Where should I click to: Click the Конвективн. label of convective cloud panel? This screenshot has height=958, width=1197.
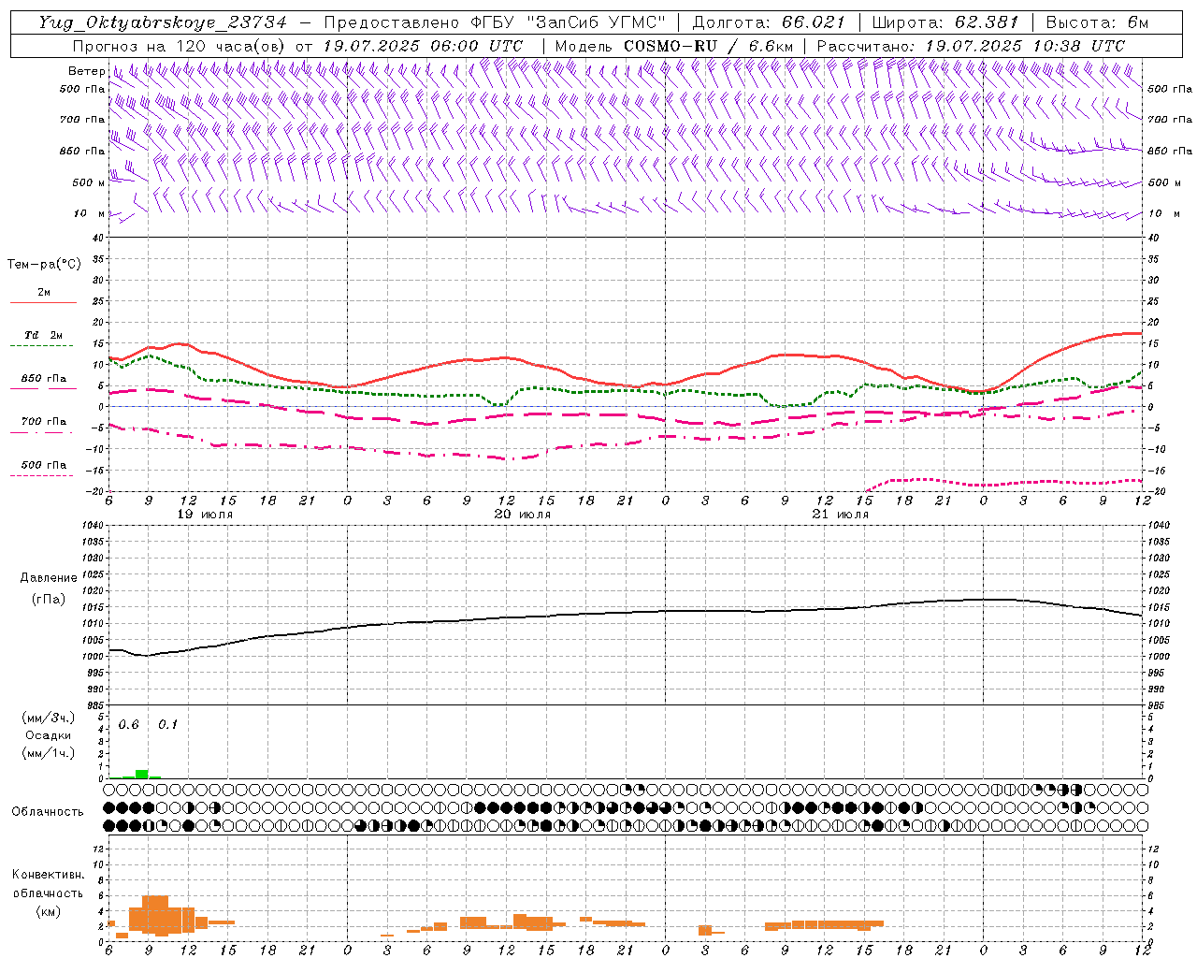click(x=48, y=875)
